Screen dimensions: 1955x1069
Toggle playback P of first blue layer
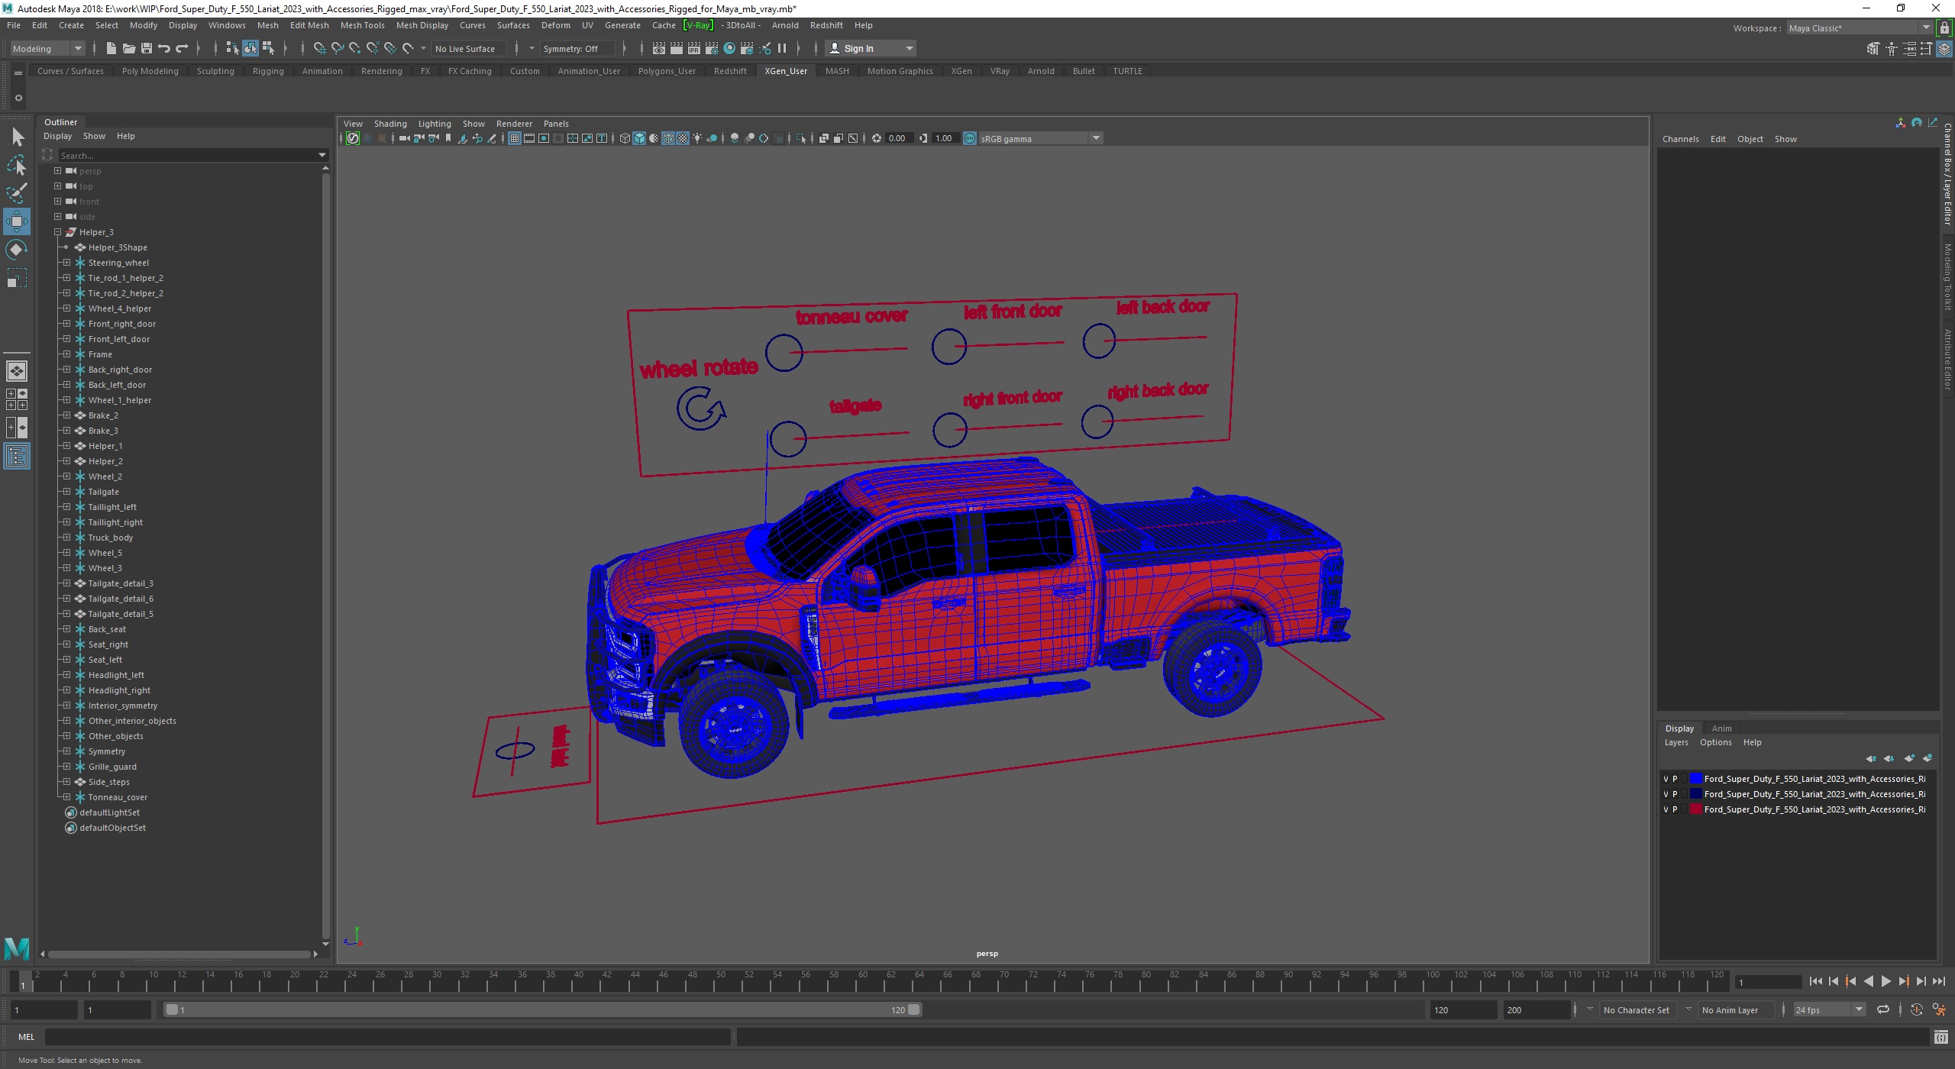[x=1675, y=779]
